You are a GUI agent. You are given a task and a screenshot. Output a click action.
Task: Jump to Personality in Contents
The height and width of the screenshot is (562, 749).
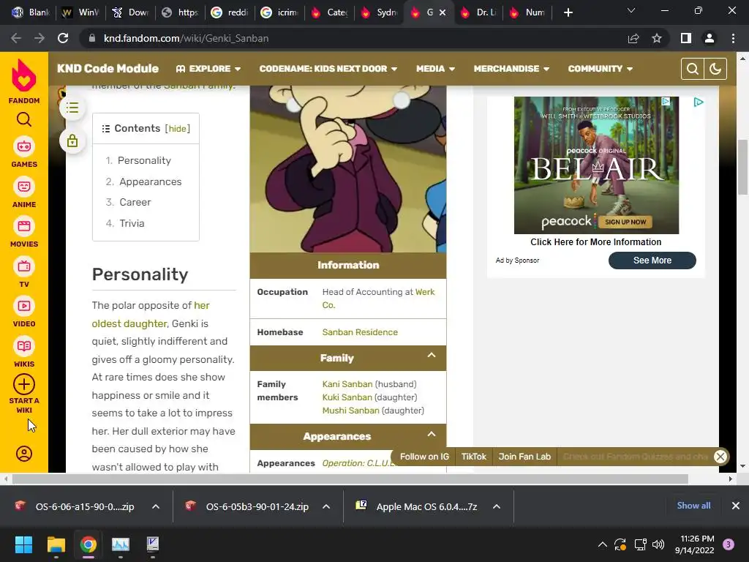[144, 160]
